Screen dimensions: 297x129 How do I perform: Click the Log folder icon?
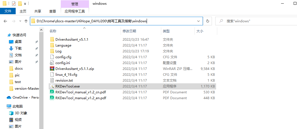52,51
